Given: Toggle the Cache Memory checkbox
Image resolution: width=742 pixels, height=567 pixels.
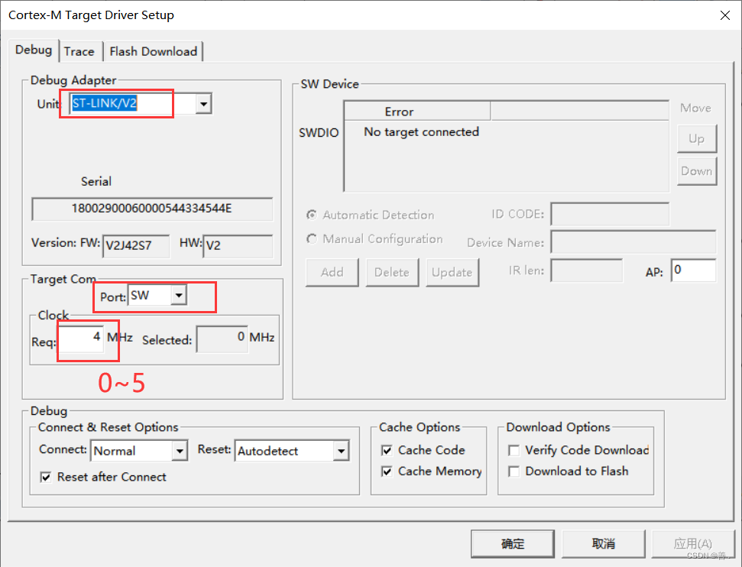Looking at the screenshot, I should [387, 471].
